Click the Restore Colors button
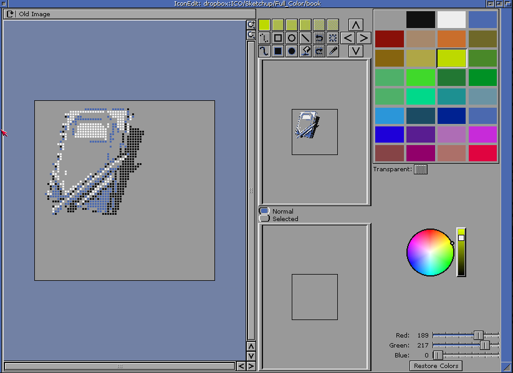The image size is (513, 373). pyautogui.click(x=436, y=366)
